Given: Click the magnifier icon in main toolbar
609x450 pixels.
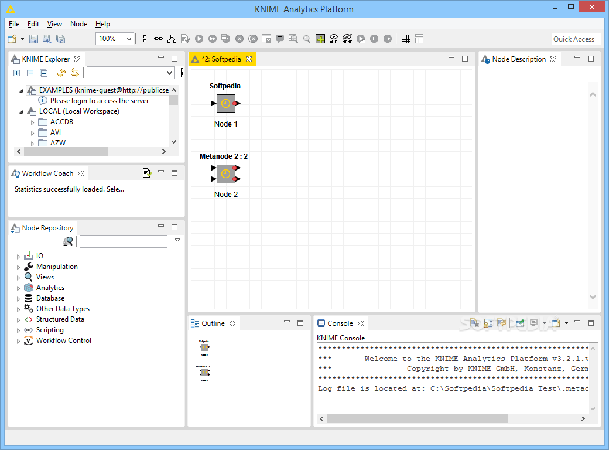Looking at the screenshot, I should [x=307, y=39].
